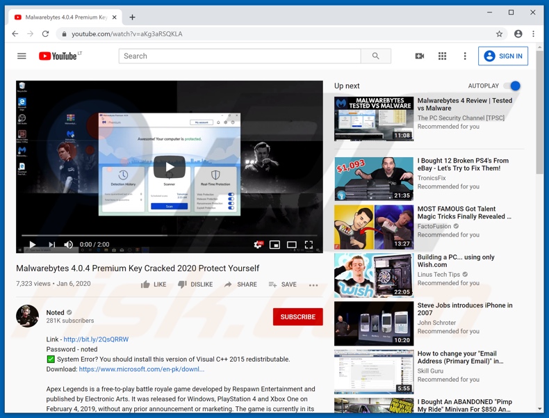Enter full screen mode

click(309, 245)
